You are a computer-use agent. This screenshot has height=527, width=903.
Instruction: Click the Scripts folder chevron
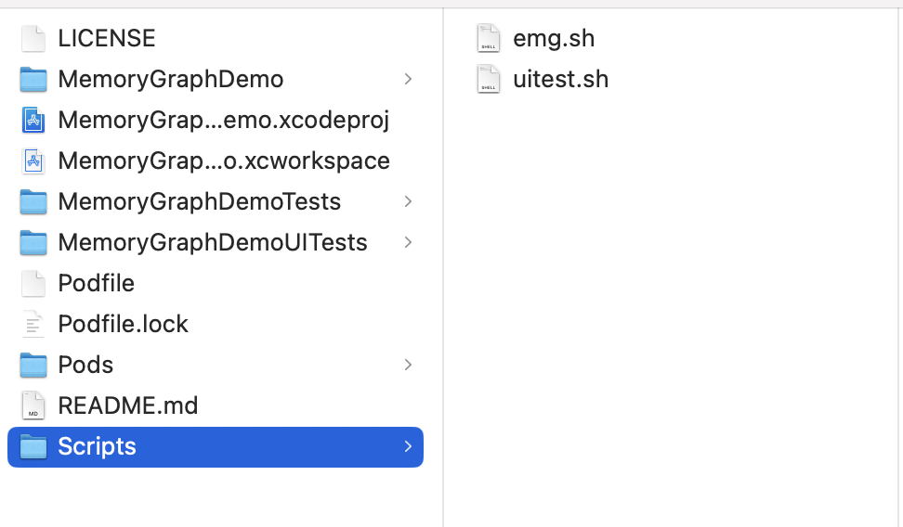pyautogui.click(x=408, y=446)
